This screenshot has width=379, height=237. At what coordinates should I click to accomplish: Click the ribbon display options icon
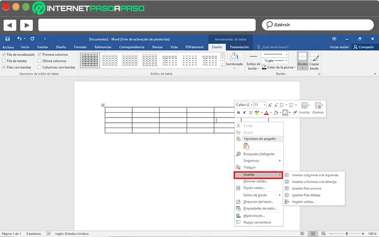(x=334, y=39)
